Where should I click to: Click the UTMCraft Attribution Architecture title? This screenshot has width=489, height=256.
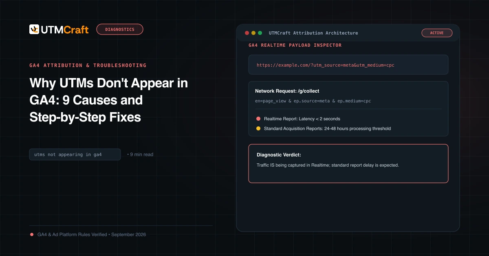pyautogui.click(x=313, y=33)
